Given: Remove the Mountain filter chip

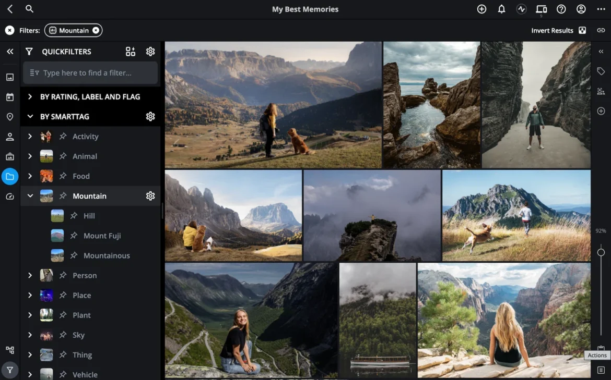Looking at the screenshot, I should (96, 30).
